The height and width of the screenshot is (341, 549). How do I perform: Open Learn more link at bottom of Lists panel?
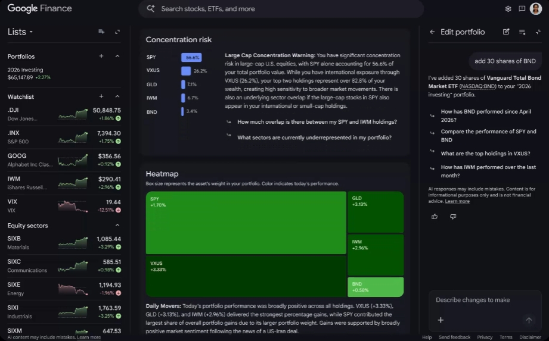click(x=89, y=337)
